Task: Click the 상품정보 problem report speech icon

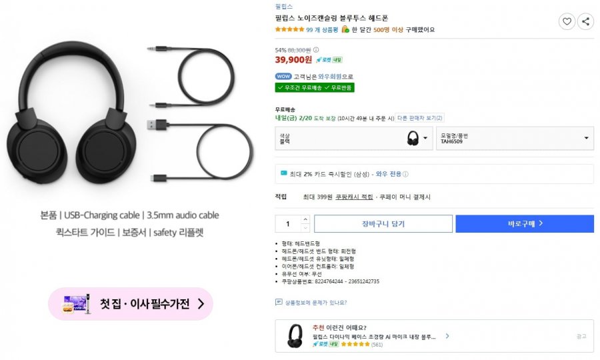Action: coord(279,302)
